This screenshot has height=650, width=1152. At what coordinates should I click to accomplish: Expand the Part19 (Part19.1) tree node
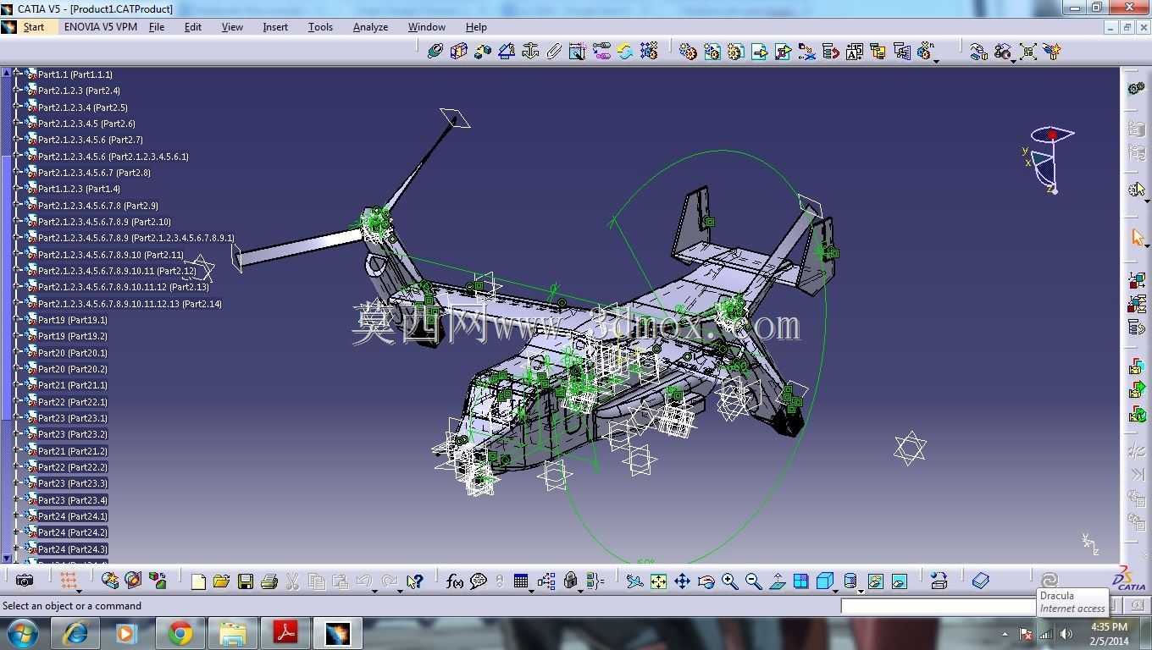tap(16, 320)
